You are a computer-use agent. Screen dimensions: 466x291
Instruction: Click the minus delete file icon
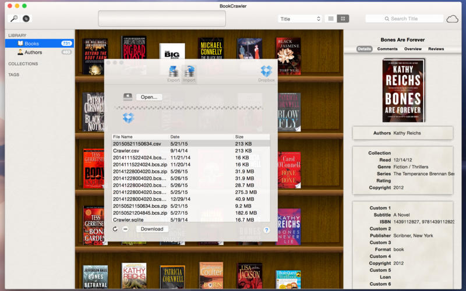(x=125, y=229)
